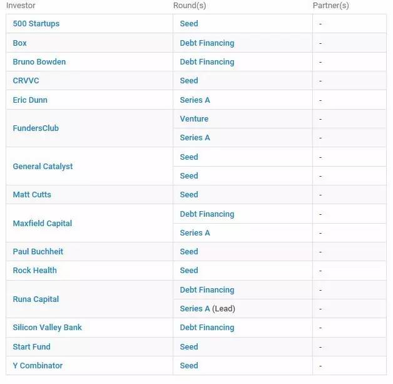Open Y Combinator investor page
The image size is (393, 384).
(x=38, y=366)
